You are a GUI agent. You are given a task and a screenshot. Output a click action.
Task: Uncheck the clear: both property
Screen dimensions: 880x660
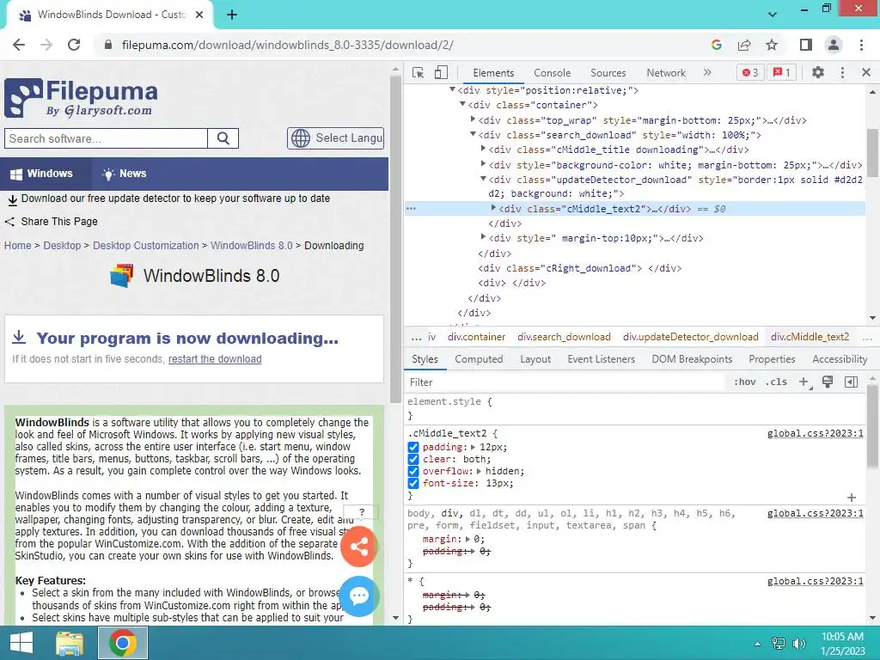click(413, 459)
